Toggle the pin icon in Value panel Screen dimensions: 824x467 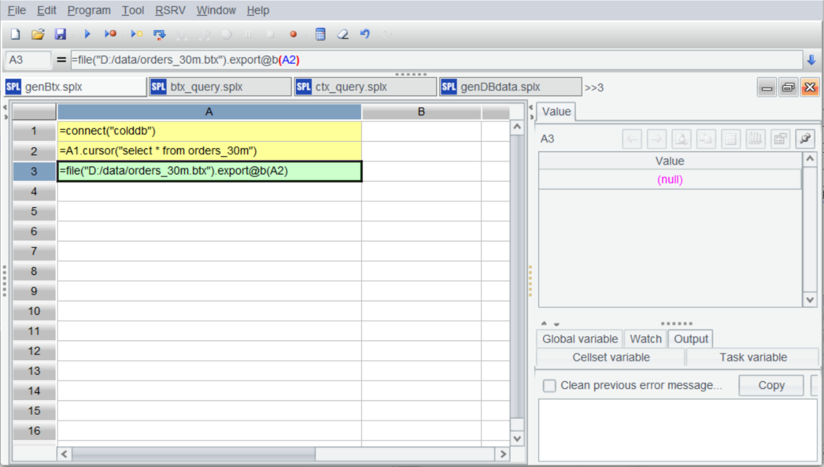point(805,139)
